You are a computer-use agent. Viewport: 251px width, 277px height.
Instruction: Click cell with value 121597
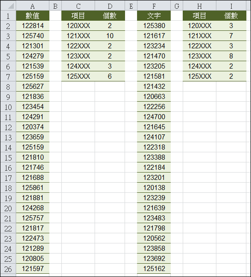tap(33, 269)
